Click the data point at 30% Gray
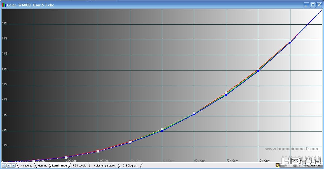This screenshot has width=324, height=169. [x=98, y=151]
